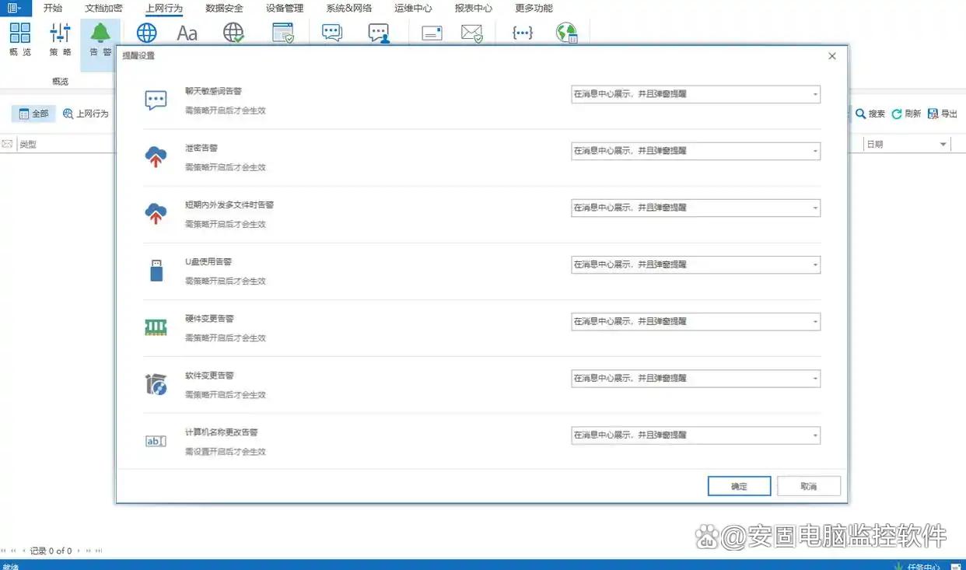Viewport: 966px width, 570px height.
Task: Select the 全部 filter button
Action: [x=33, y=114]
